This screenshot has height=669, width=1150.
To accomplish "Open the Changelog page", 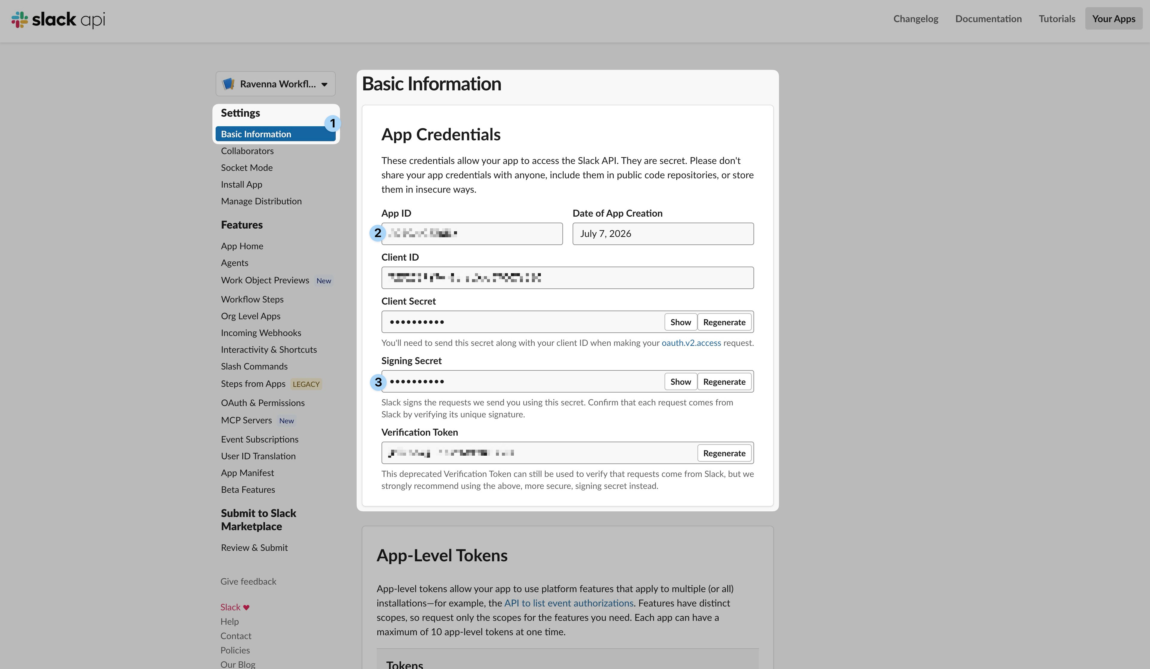I will coord(916,19).
